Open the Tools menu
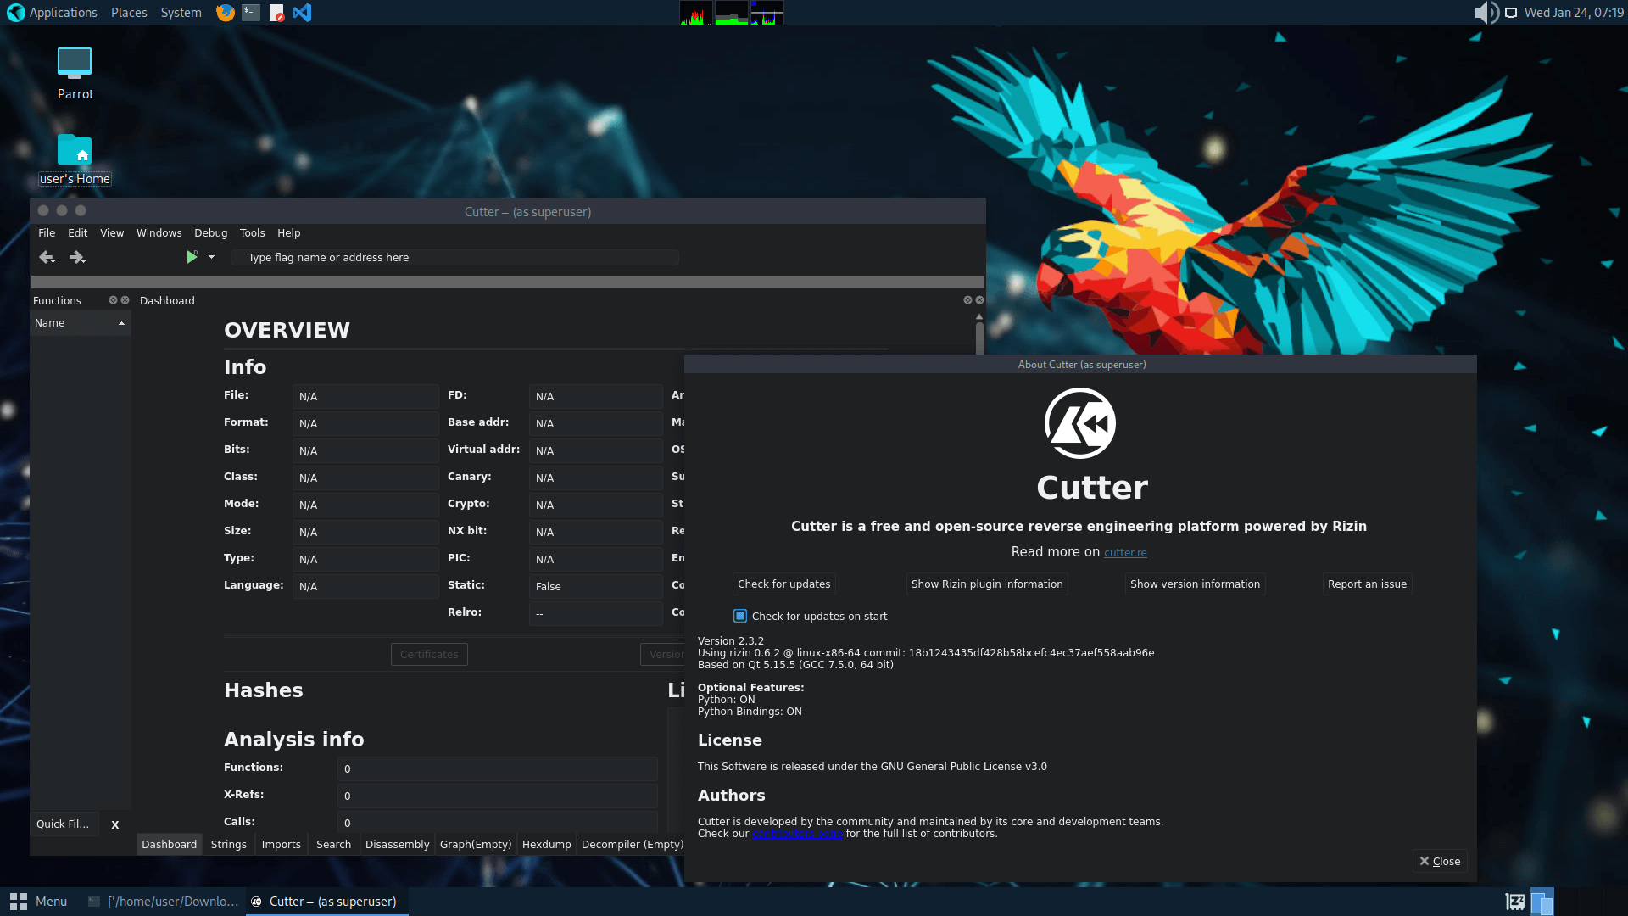The image size is (1628, 916). (252, 233)
